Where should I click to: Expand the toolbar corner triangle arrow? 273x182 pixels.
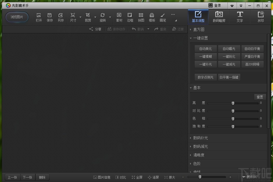point(176,21)
